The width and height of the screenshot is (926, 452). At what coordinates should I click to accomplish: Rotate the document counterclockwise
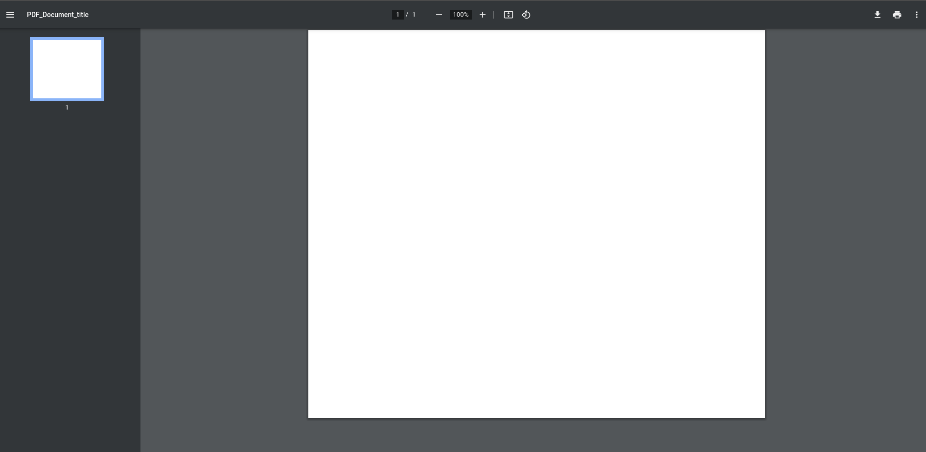point(526,15)
